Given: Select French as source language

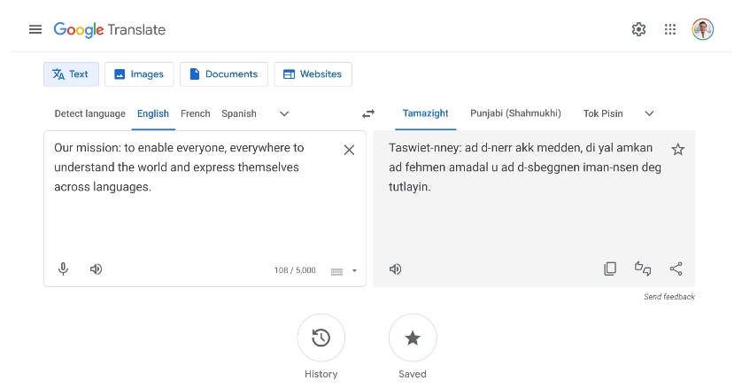Looking at the screenshot, I should click(195, 113).
